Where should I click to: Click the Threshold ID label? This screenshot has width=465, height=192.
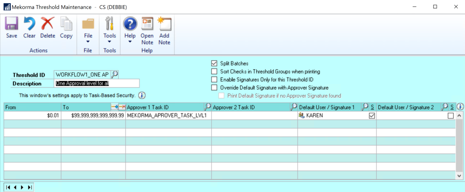tap(28, 75)
